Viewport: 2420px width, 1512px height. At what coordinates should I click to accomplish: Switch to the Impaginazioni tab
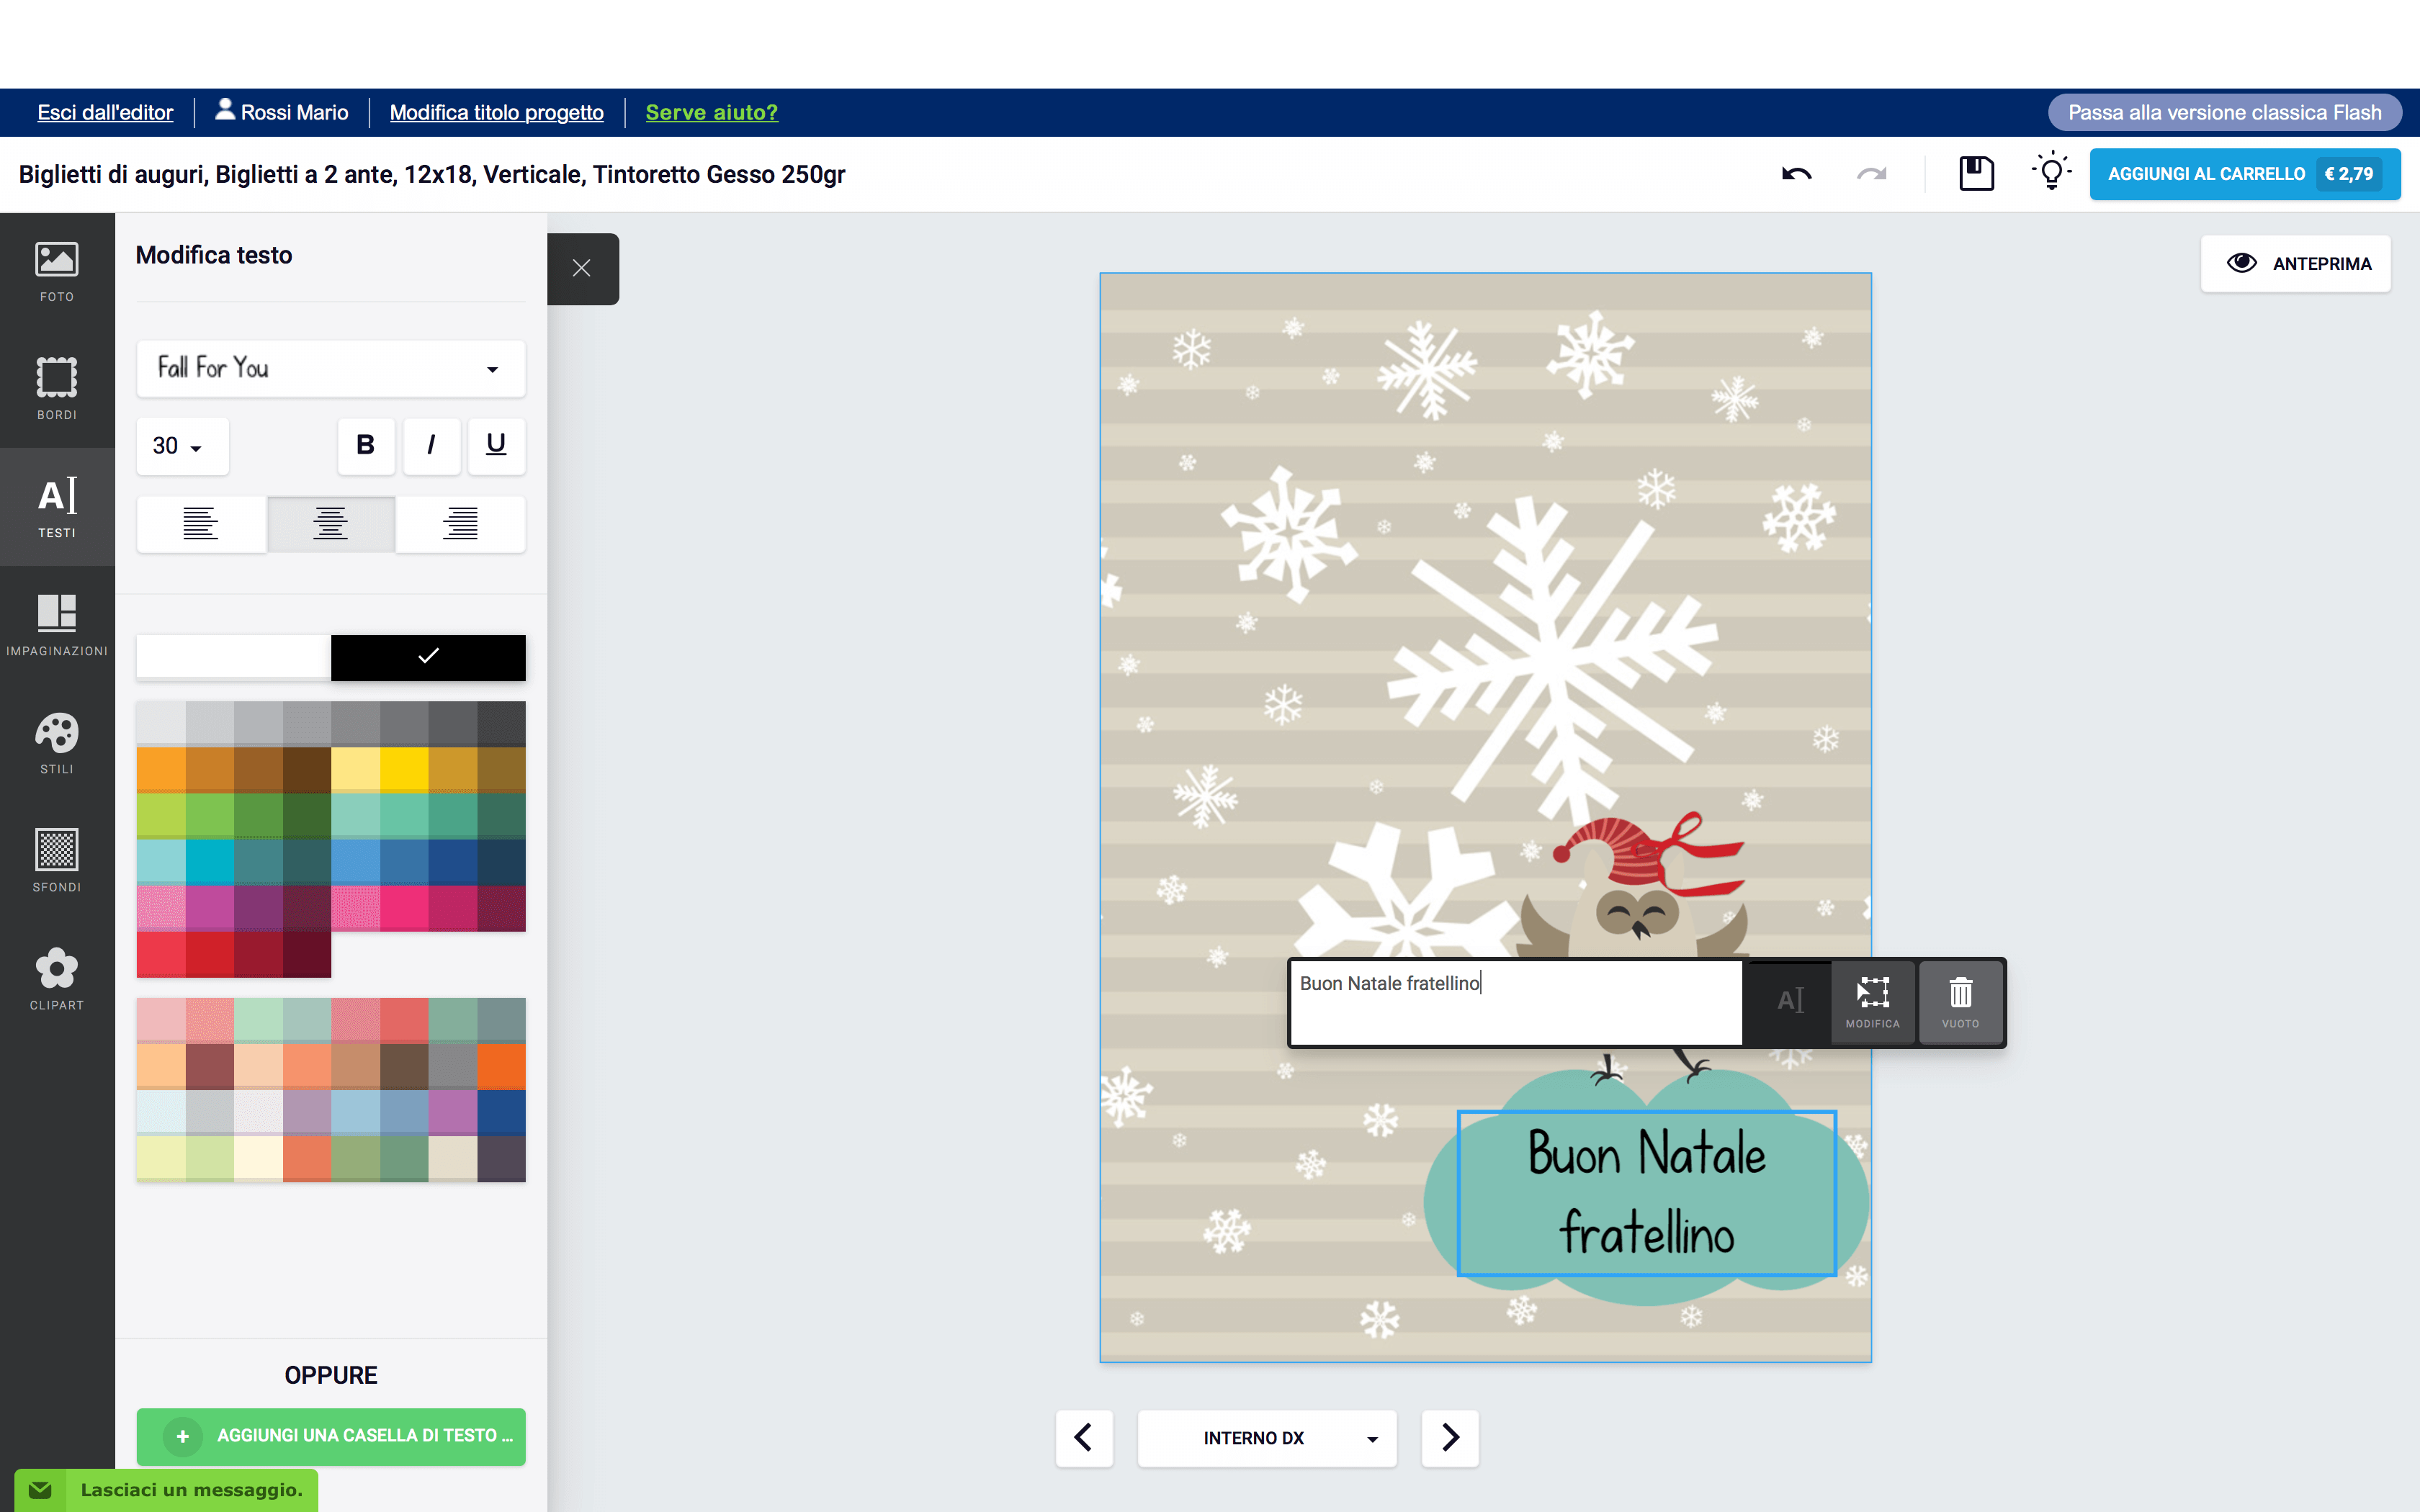[57, 625]
